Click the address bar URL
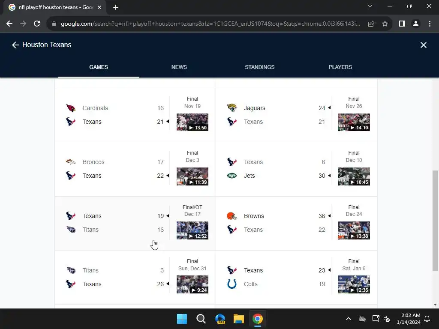 point(210,24)
